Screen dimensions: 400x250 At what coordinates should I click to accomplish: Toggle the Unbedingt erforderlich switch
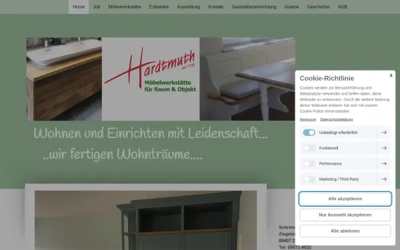[309, 133]
